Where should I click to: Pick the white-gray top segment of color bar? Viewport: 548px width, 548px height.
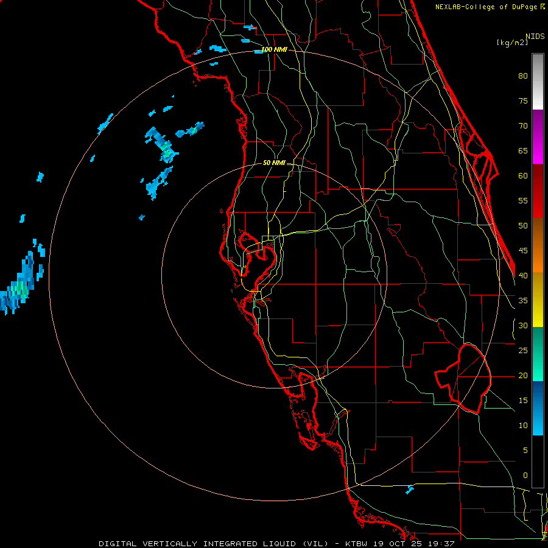click(x=538, y=82)
